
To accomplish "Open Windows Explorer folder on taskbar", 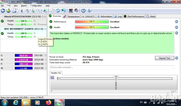I will point(26,103).
